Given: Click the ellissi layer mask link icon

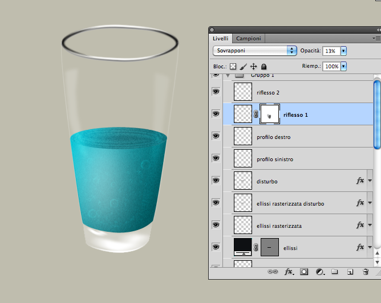Looking at the screenshot, I should coord(256,247).
